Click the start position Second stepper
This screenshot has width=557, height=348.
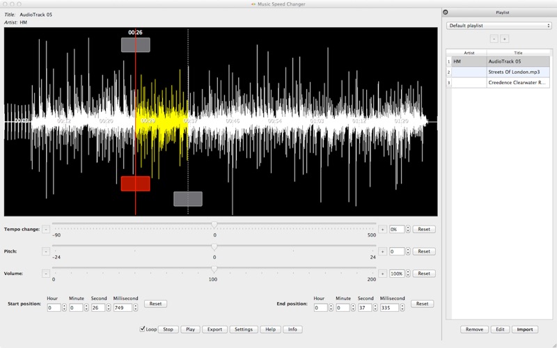click(109, 307)
